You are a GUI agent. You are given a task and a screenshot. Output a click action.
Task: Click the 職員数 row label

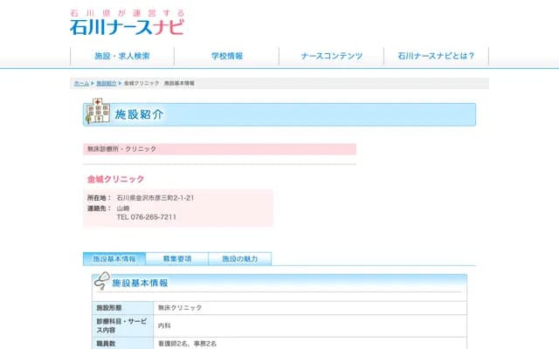(106, 344)
